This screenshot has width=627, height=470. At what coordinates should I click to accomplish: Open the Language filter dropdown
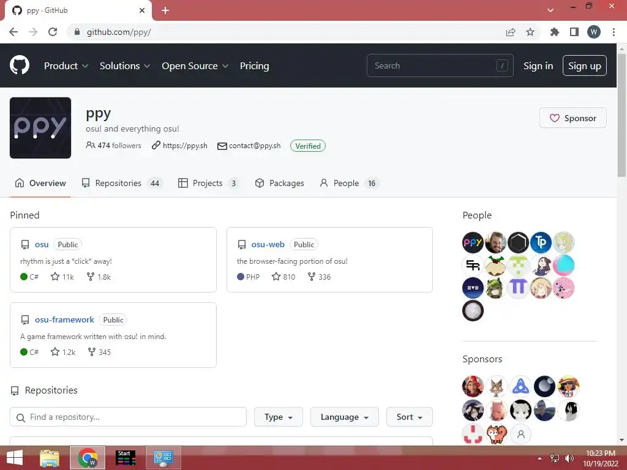point(344,417)
